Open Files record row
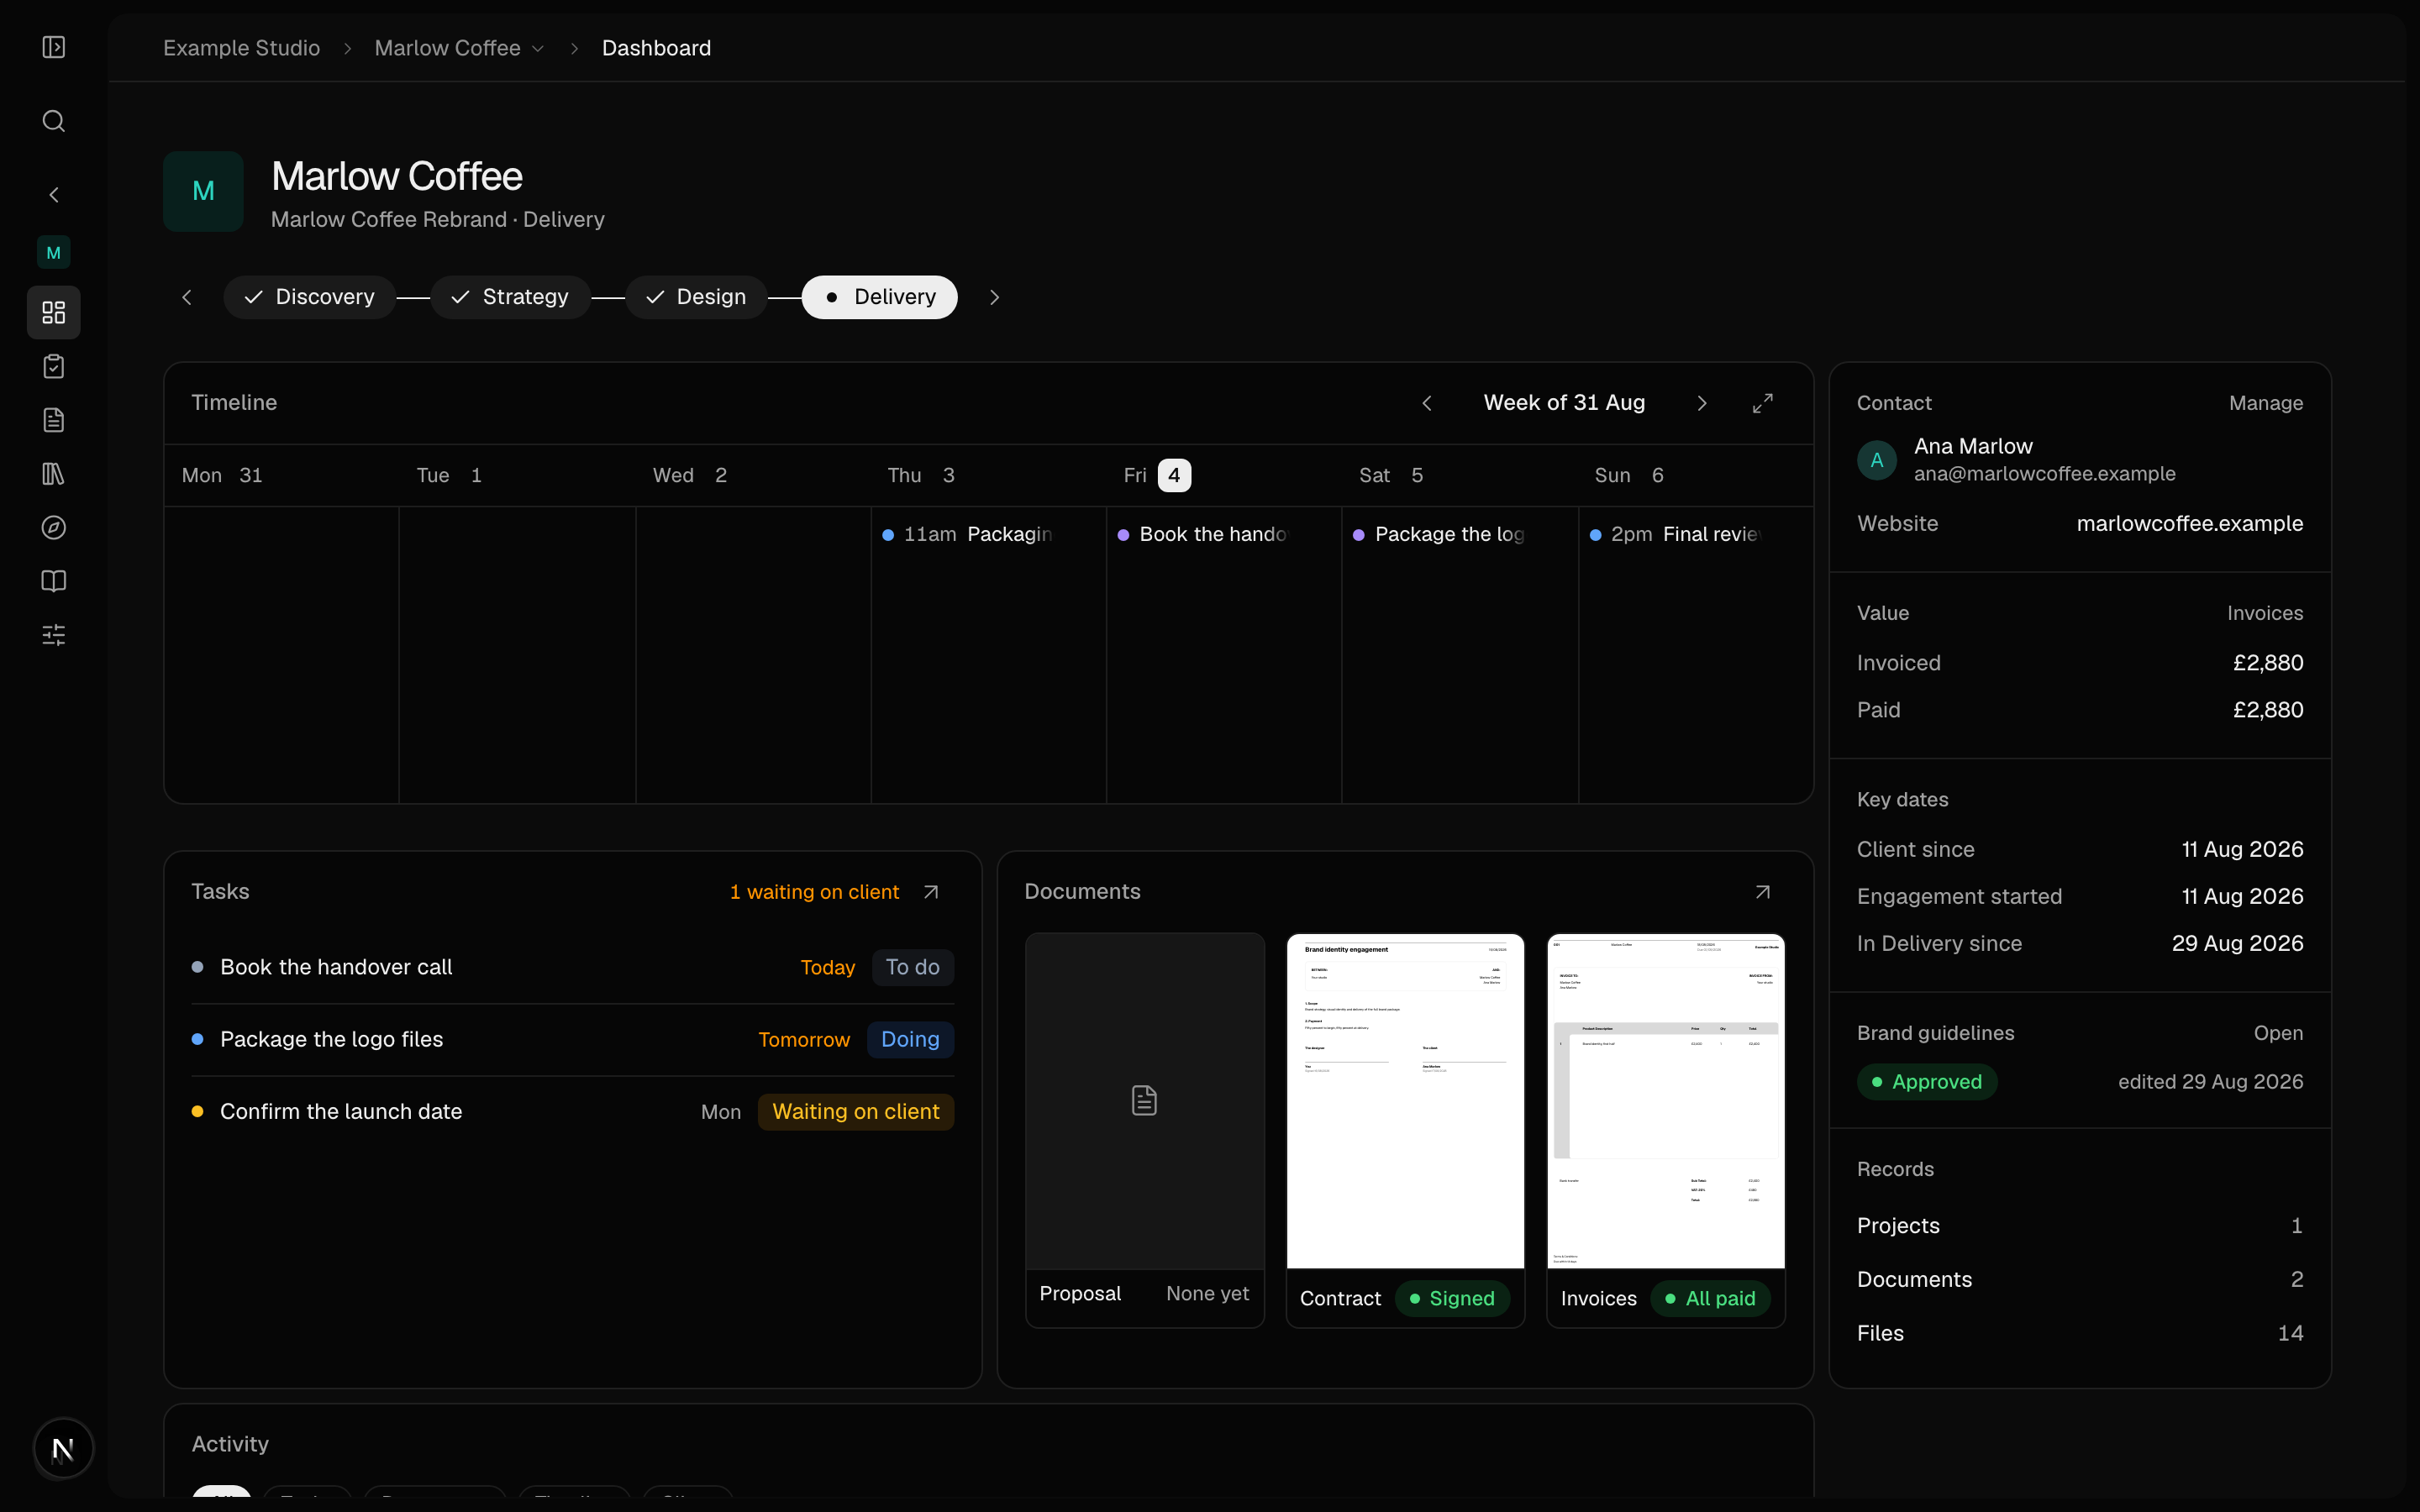 2080,1334
